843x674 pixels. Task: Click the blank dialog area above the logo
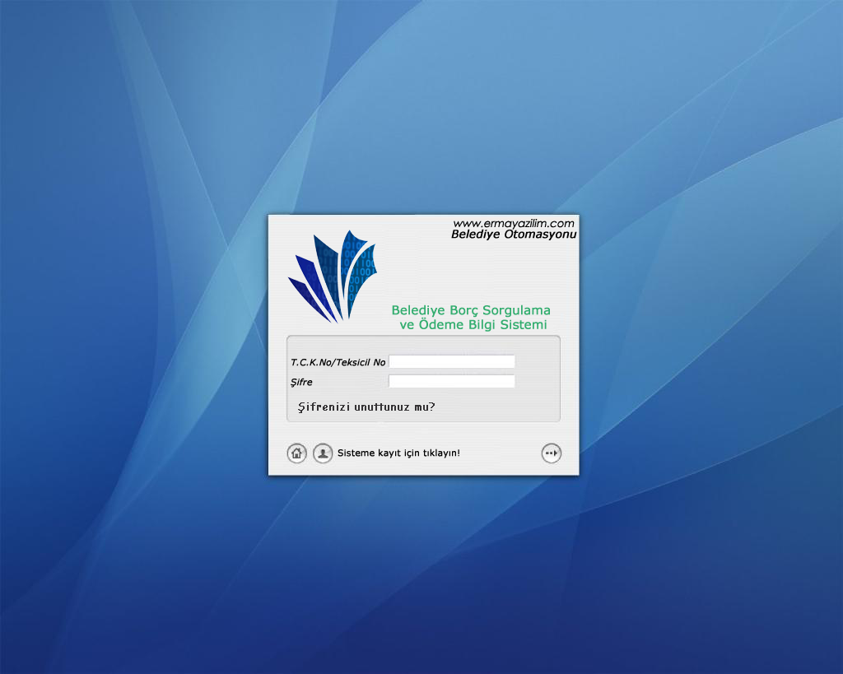[x=346, y=224]
